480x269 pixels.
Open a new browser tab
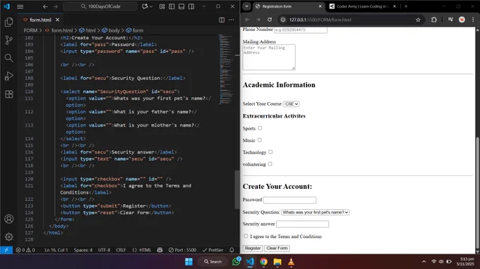click(x=406, y=6)
